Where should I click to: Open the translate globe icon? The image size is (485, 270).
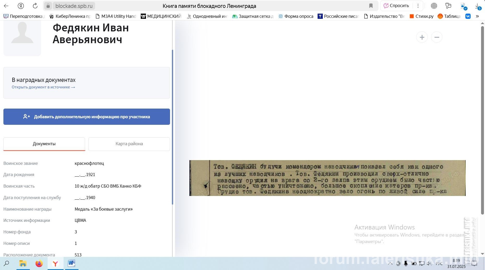pyautogui.click(x=434, y=6)
